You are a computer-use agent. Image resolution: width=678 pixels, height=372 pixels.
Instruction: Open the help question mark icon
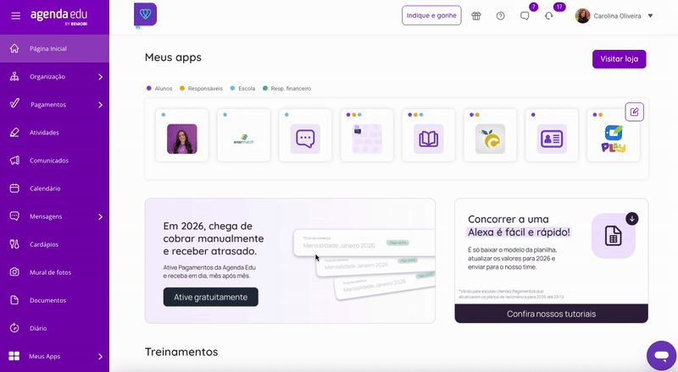[500, 16]
